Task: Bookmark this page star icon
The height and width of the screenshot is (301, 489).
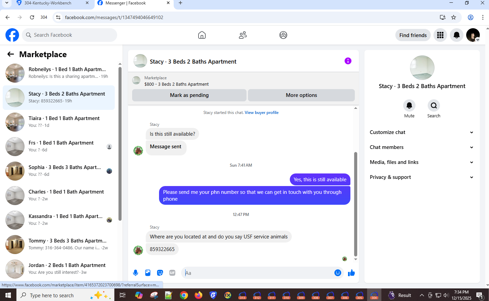Action: 454,17
